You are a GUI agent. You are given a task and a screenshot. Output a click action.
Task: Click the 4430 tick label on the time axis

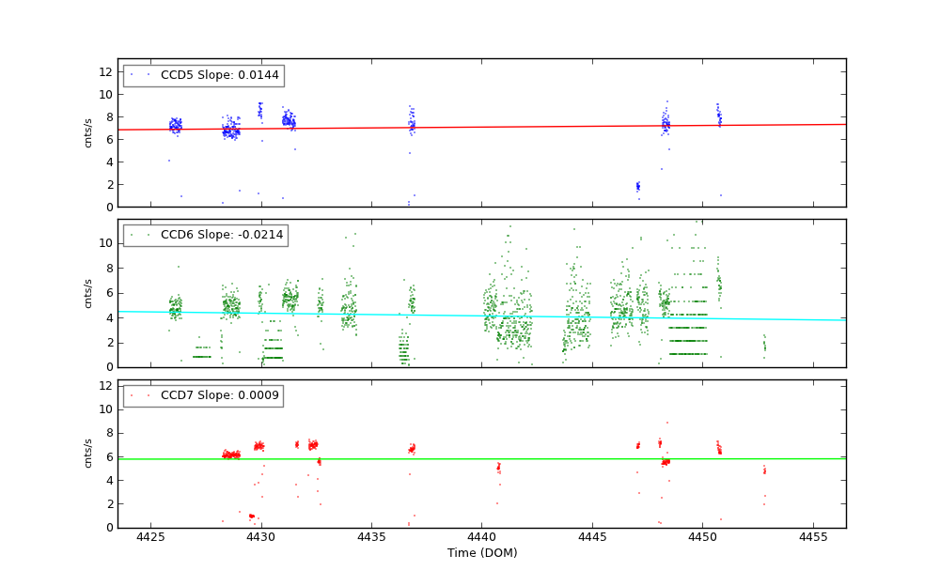click(x=261, y=537)
